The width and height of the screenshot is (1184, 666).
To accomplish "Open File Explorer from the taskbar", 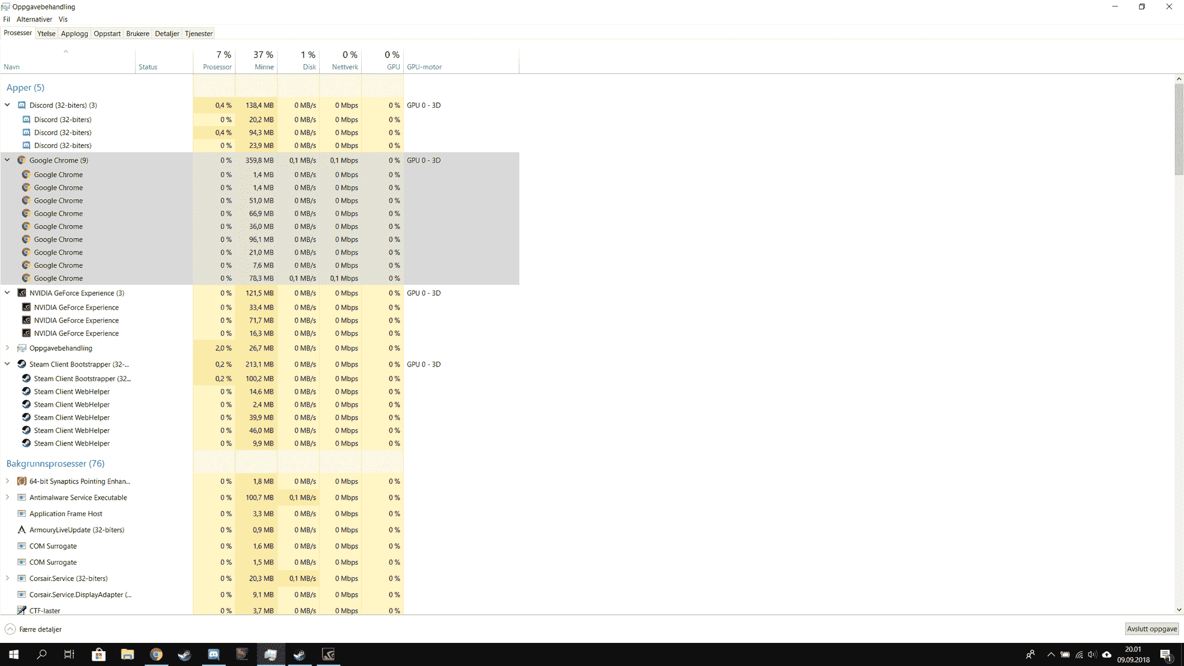I will 127,654.
